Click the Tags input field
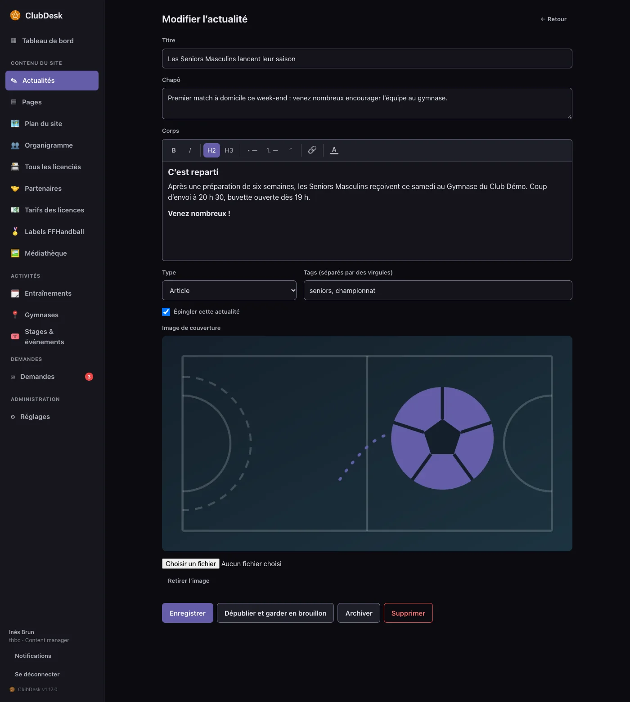This screenshot has height=702, width=630. pyautogui.click(x=438, y=290)
